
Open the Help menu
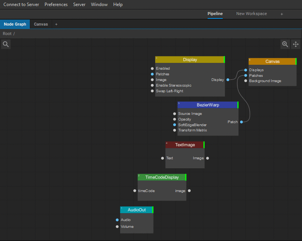coord(118,5)
